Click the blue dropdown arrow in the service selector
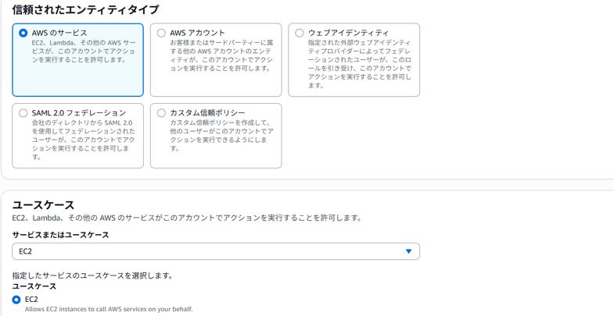Viewport: 614px width, 316px height. (408, 251)
